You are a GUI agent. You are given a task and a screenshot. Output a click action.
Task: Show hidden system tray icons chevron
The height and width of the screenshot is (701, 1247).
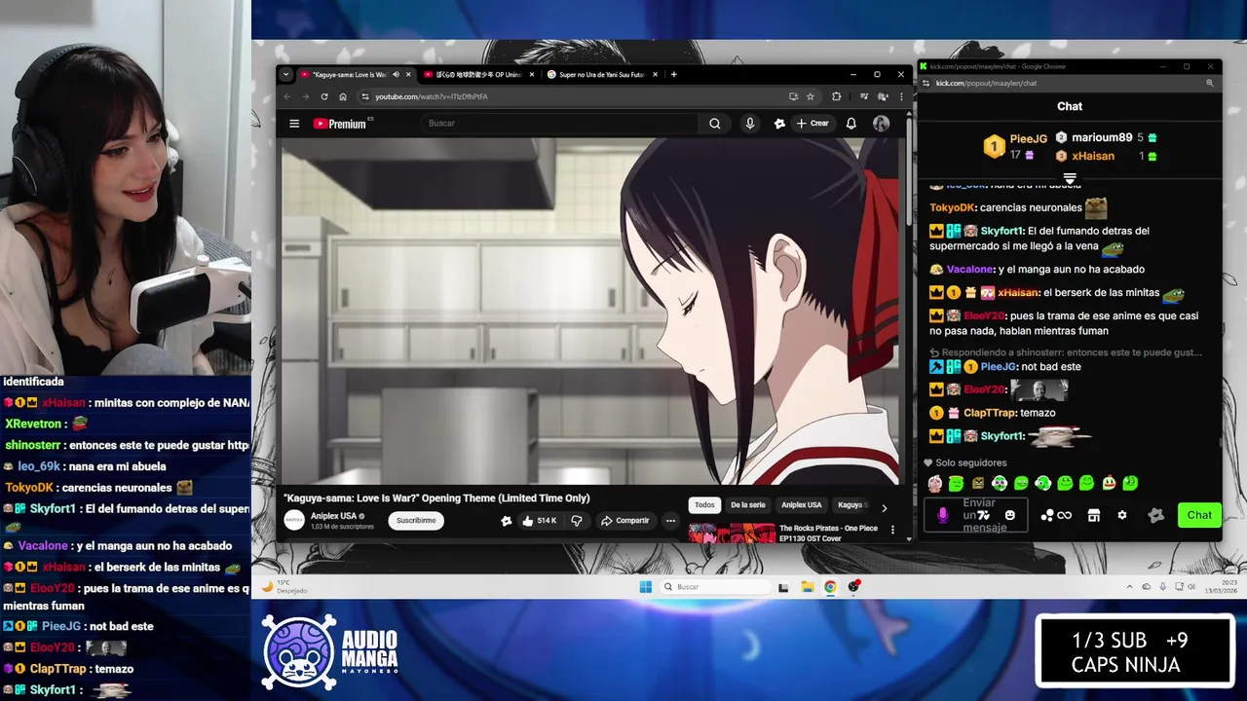[x=1130, y=586]
